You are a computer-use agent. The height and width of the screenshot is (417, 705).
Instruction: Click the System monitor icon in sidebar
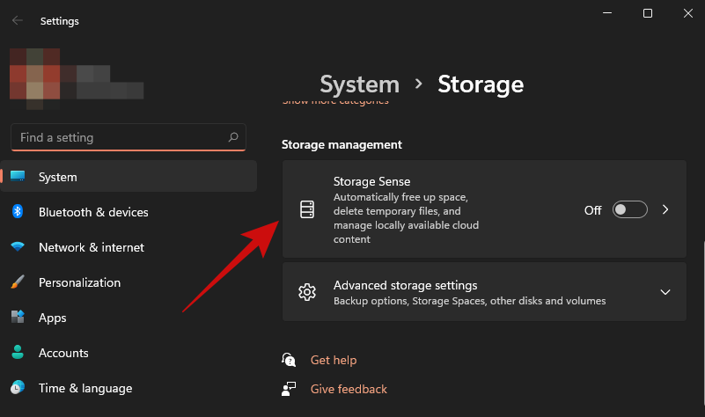(18, 177)
